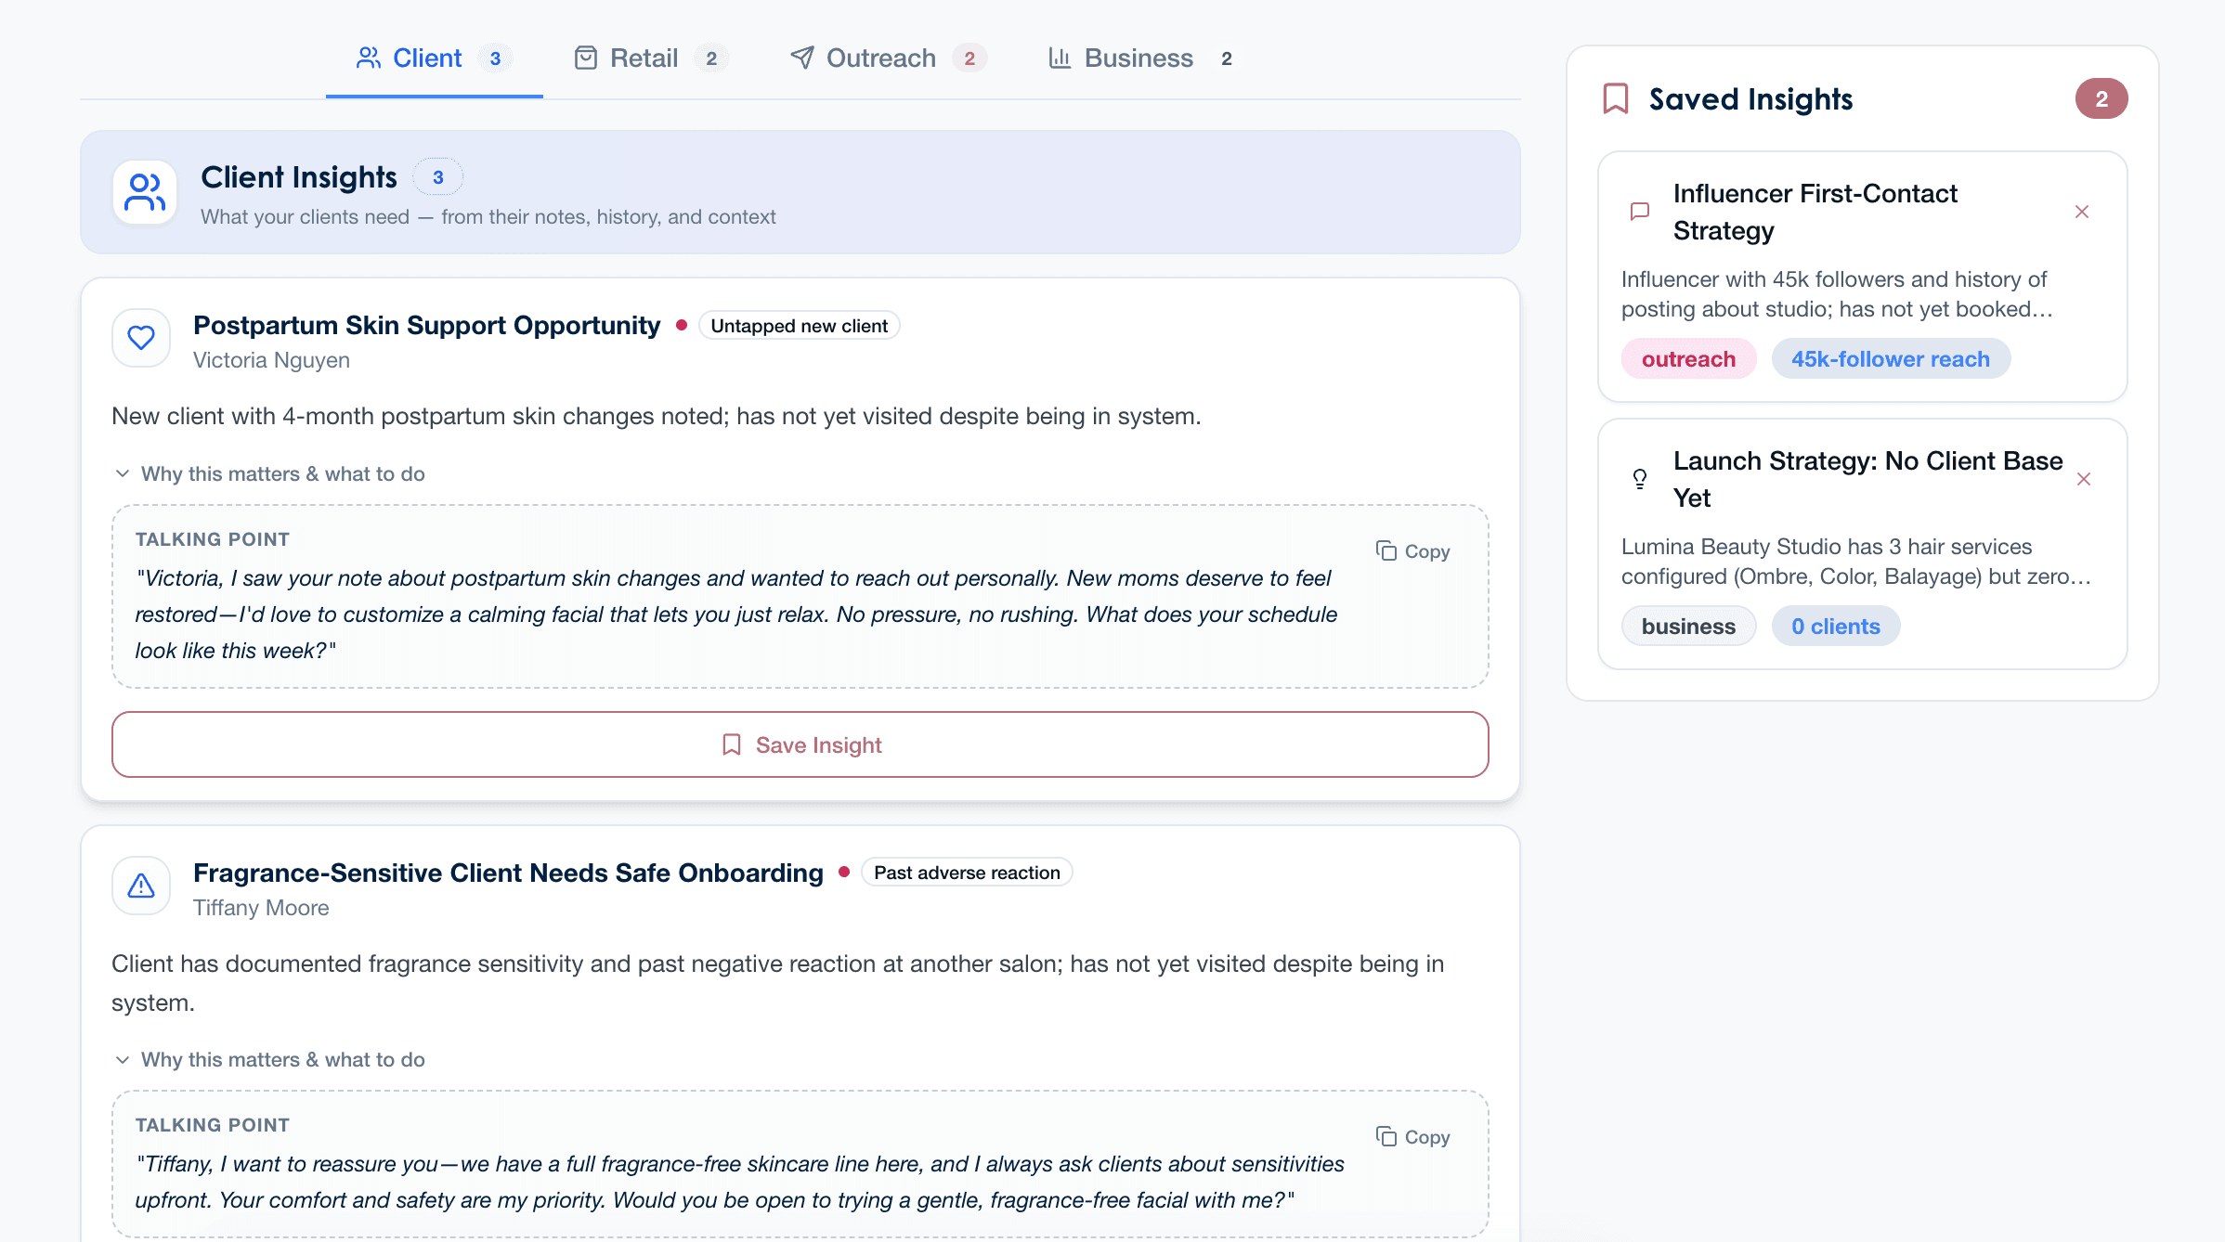Viewport: 2225px width, 1242px height.
Task: Open 'Fragrance-Sensitive Client Needs Safe Onboarding' title
Action: click(508, 873)
